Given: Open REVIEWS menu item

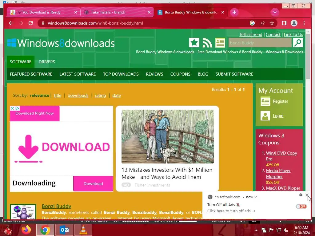Looking at the screenshot, I should point(154,74).
